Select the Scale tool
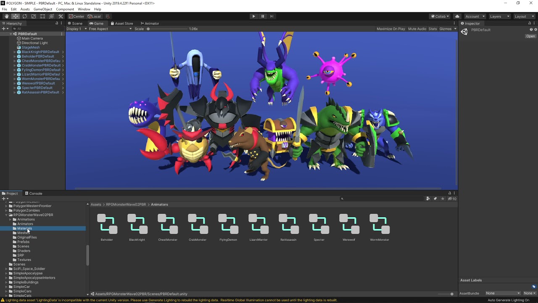The image size is (538, 303). click(33, 16)
